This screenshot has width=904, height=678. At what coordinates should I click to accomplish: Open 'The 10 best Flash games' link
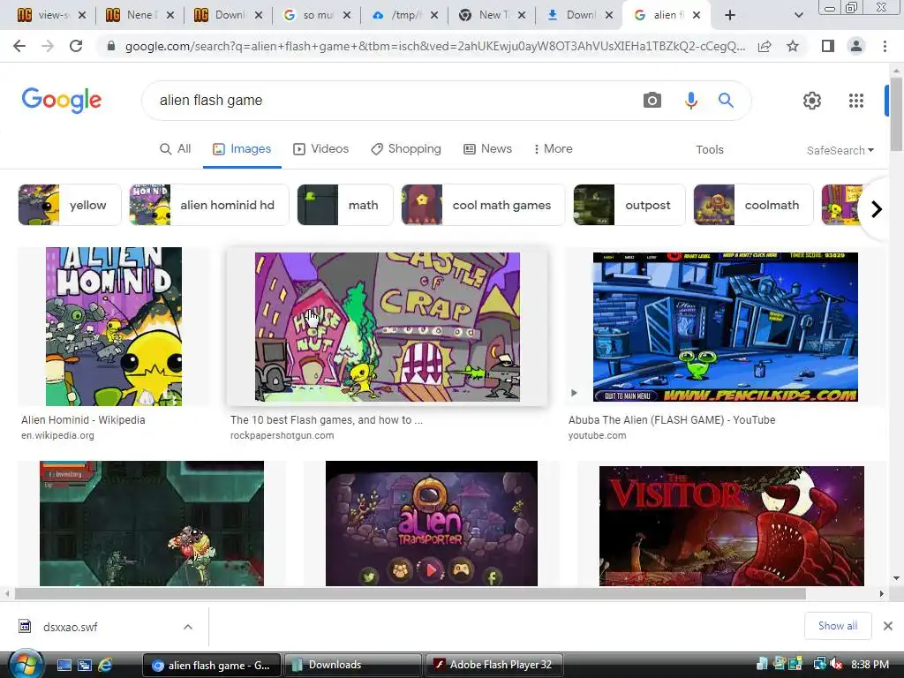click(327, 419)
